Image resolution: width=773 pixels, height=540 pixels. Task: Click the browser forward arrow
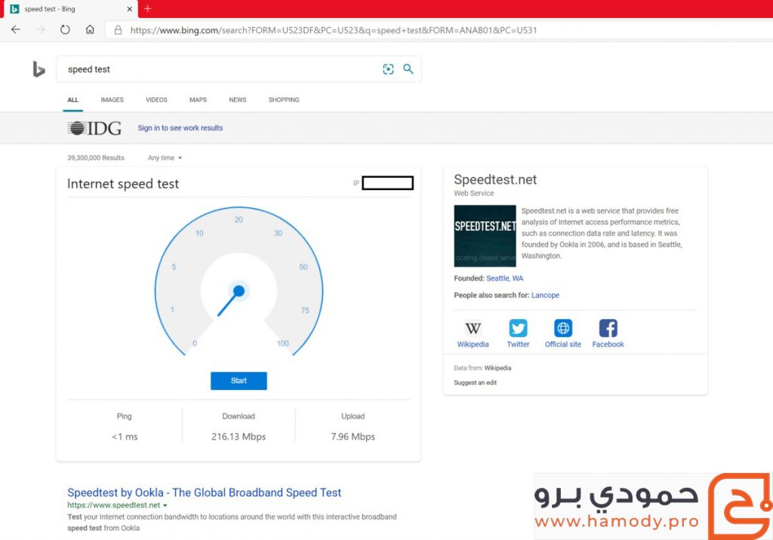coord(41,29)
